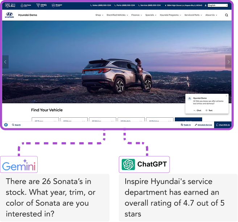Image resolution: width=238 pixels, height=222 pixels.
Task: Open the Car Care icon link
Action: click(x=26, y=5)
